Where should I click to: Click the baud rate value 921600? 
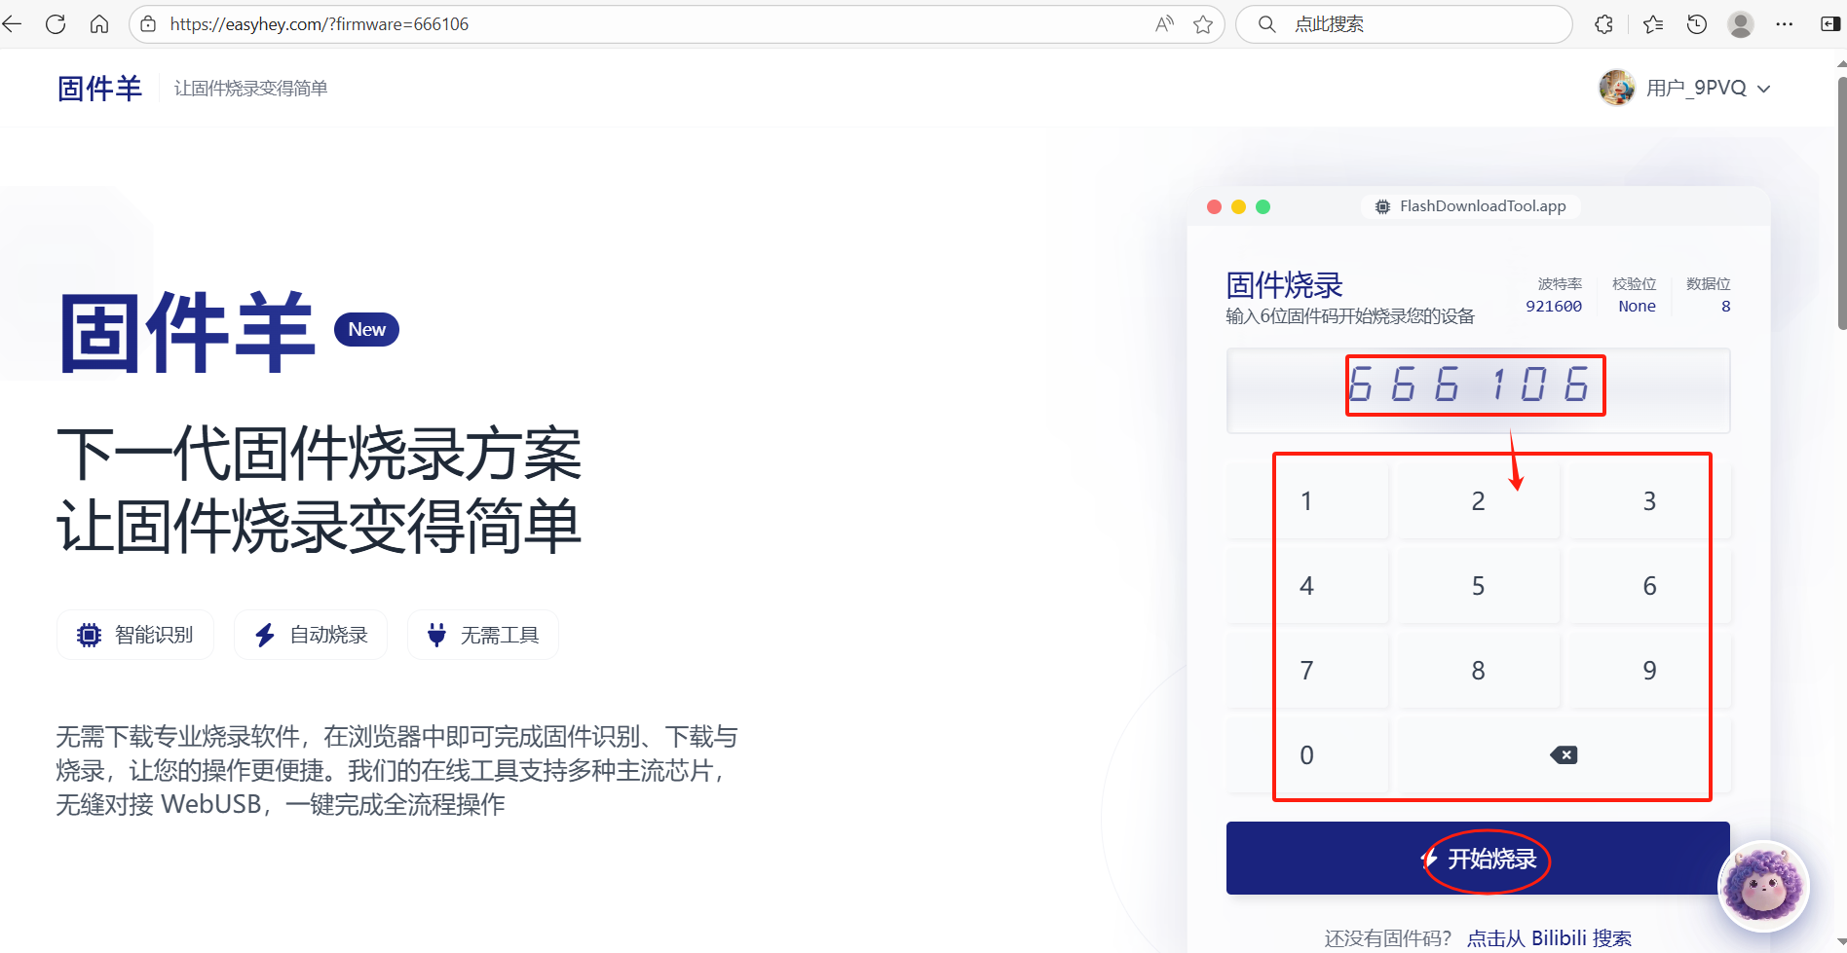pyautogui.click(x=1554, y=307)
